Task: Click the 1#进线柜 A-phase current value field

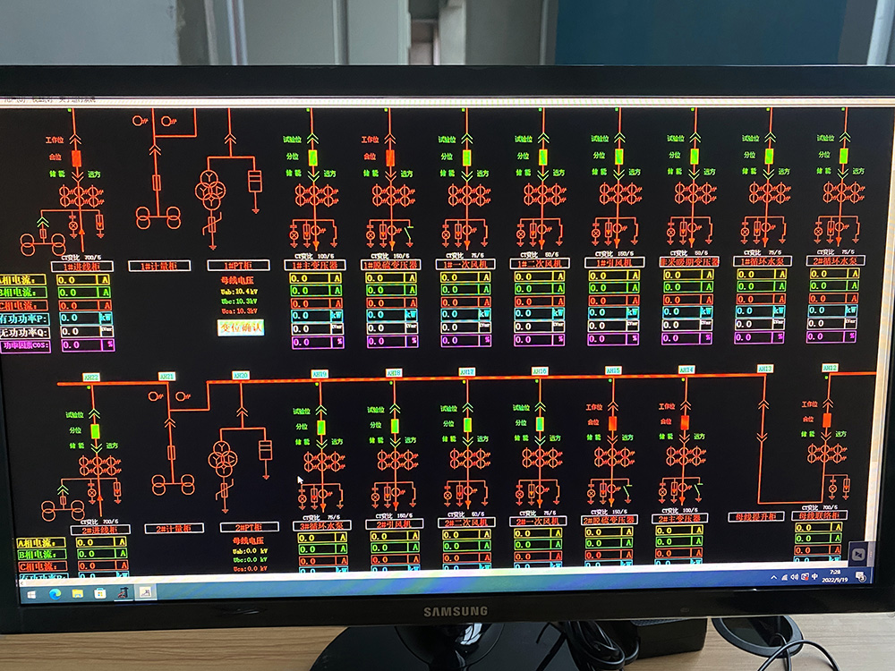Action: [80, 279]
